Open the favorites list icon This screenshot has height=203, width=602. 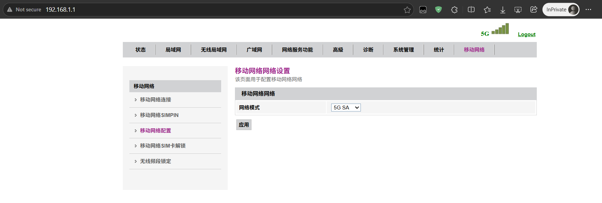(487, 10)
